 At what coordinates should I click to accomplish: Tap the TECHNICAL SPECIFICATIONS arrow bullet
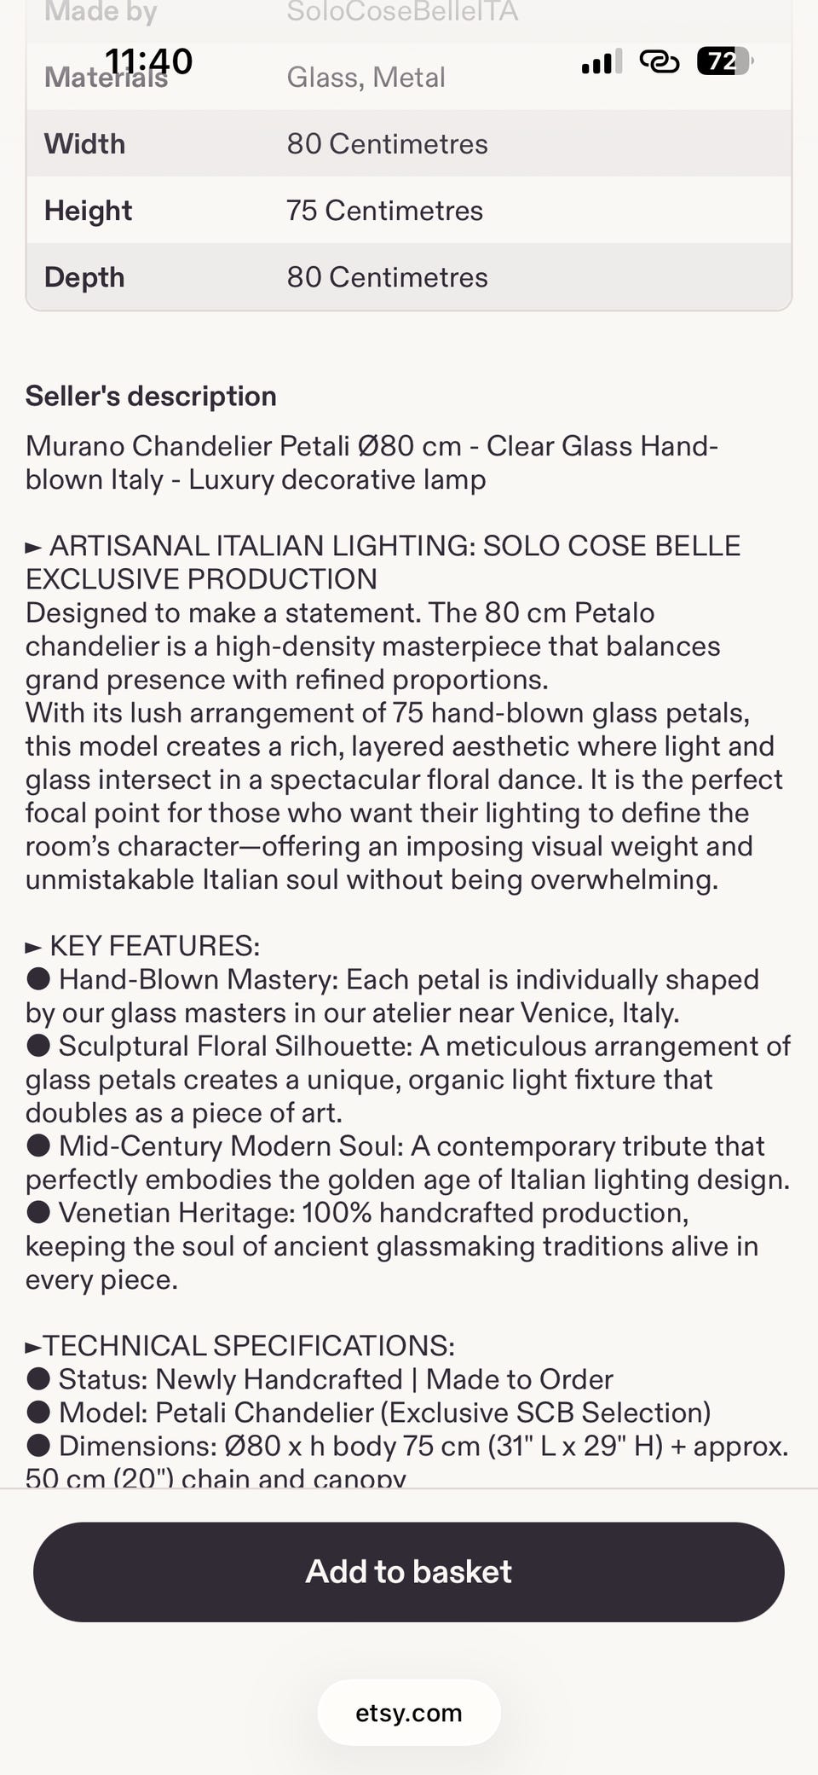pos(34,1347)
